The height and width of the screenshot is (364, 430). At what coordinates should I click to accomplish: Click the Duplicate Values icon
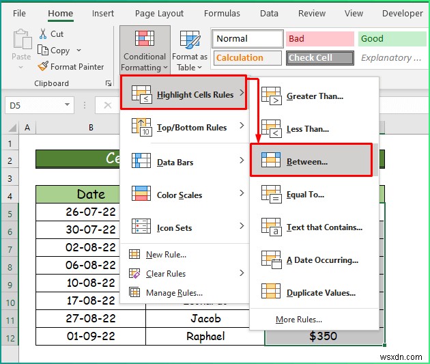pos(271,291)
